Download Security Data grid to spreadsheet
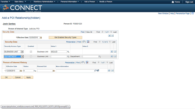 (x=88, y=42)
